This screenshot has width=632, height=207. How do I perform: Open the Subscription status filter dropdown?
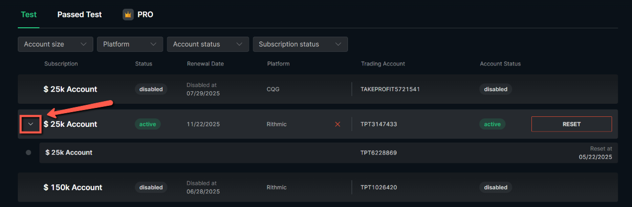[x=300, y=44]
